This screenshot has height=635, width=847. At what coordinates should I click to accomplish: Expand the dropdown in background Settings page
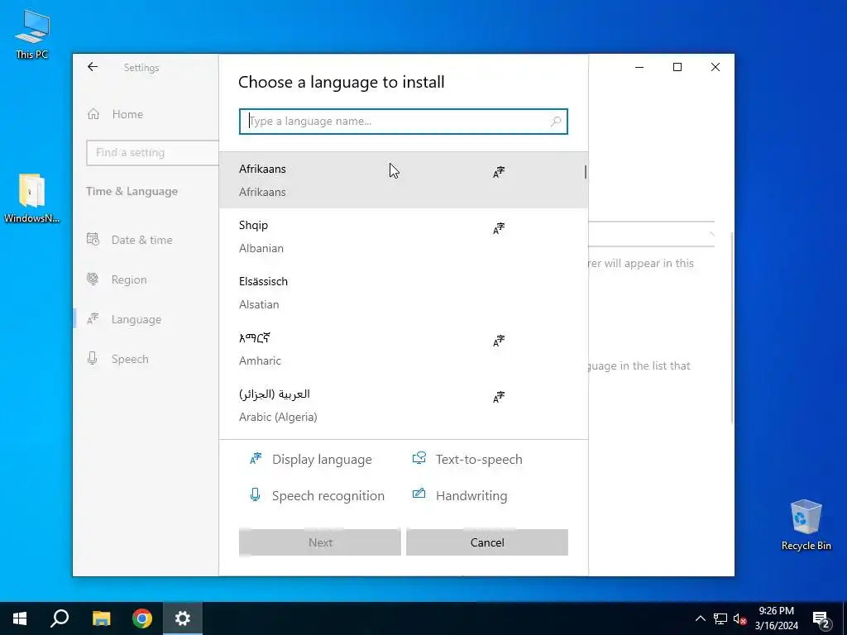[652, 234]
